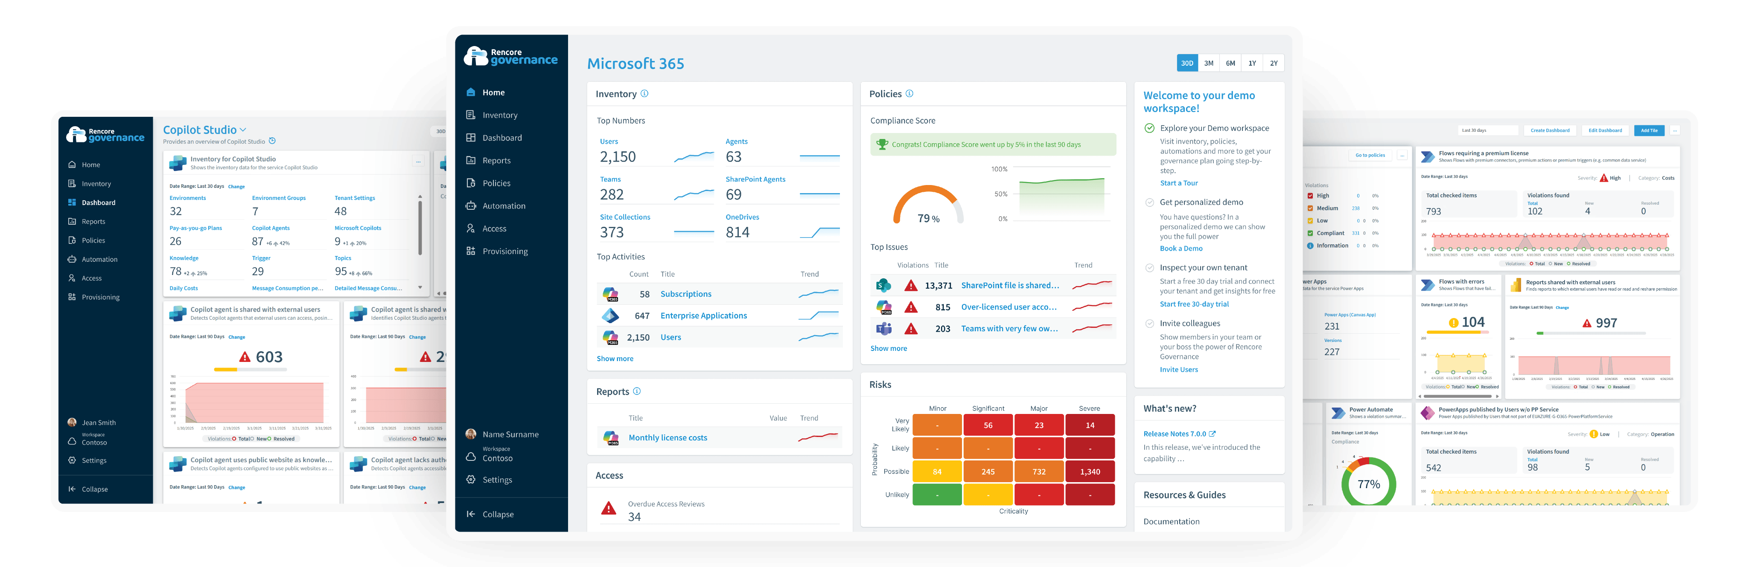Viewport: 1749px width, 567px height.
Task: Select the 1Y time range tab
Action: click(x=1252, y=63)
